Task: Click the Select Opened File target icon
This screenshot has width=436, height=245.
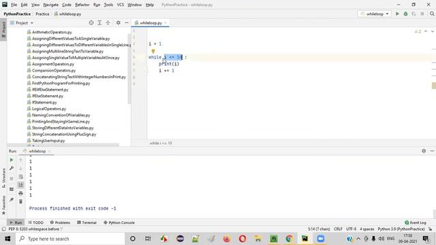Action: tap(91, 22)
